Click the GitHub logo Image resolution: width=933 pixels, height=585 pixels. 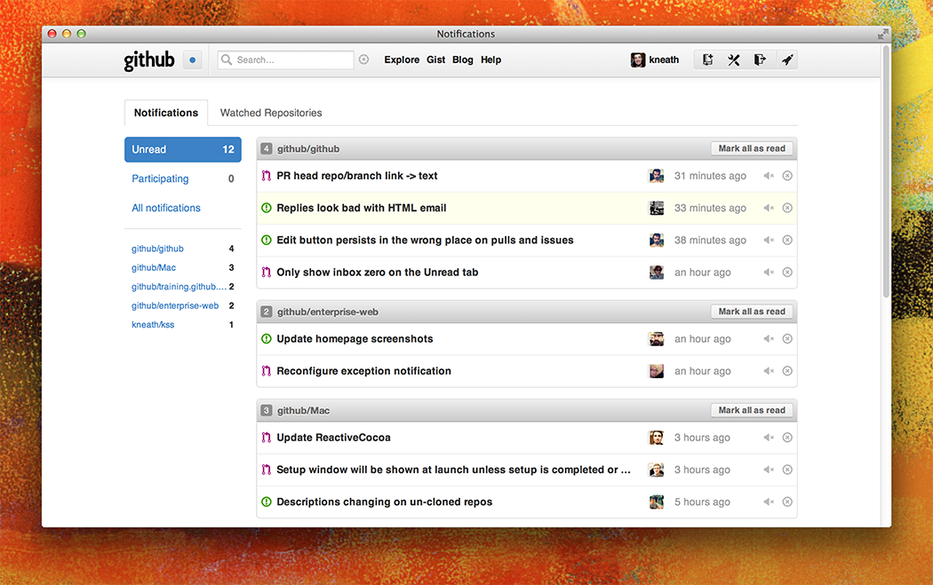click(149, 60)
